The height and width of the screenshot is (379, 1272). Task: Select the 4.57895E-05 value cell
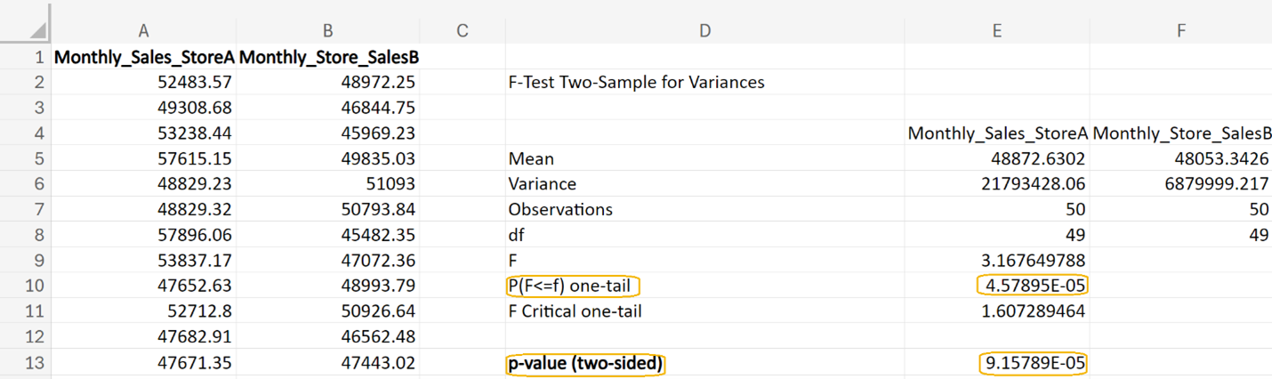[x=1032, y=286]
